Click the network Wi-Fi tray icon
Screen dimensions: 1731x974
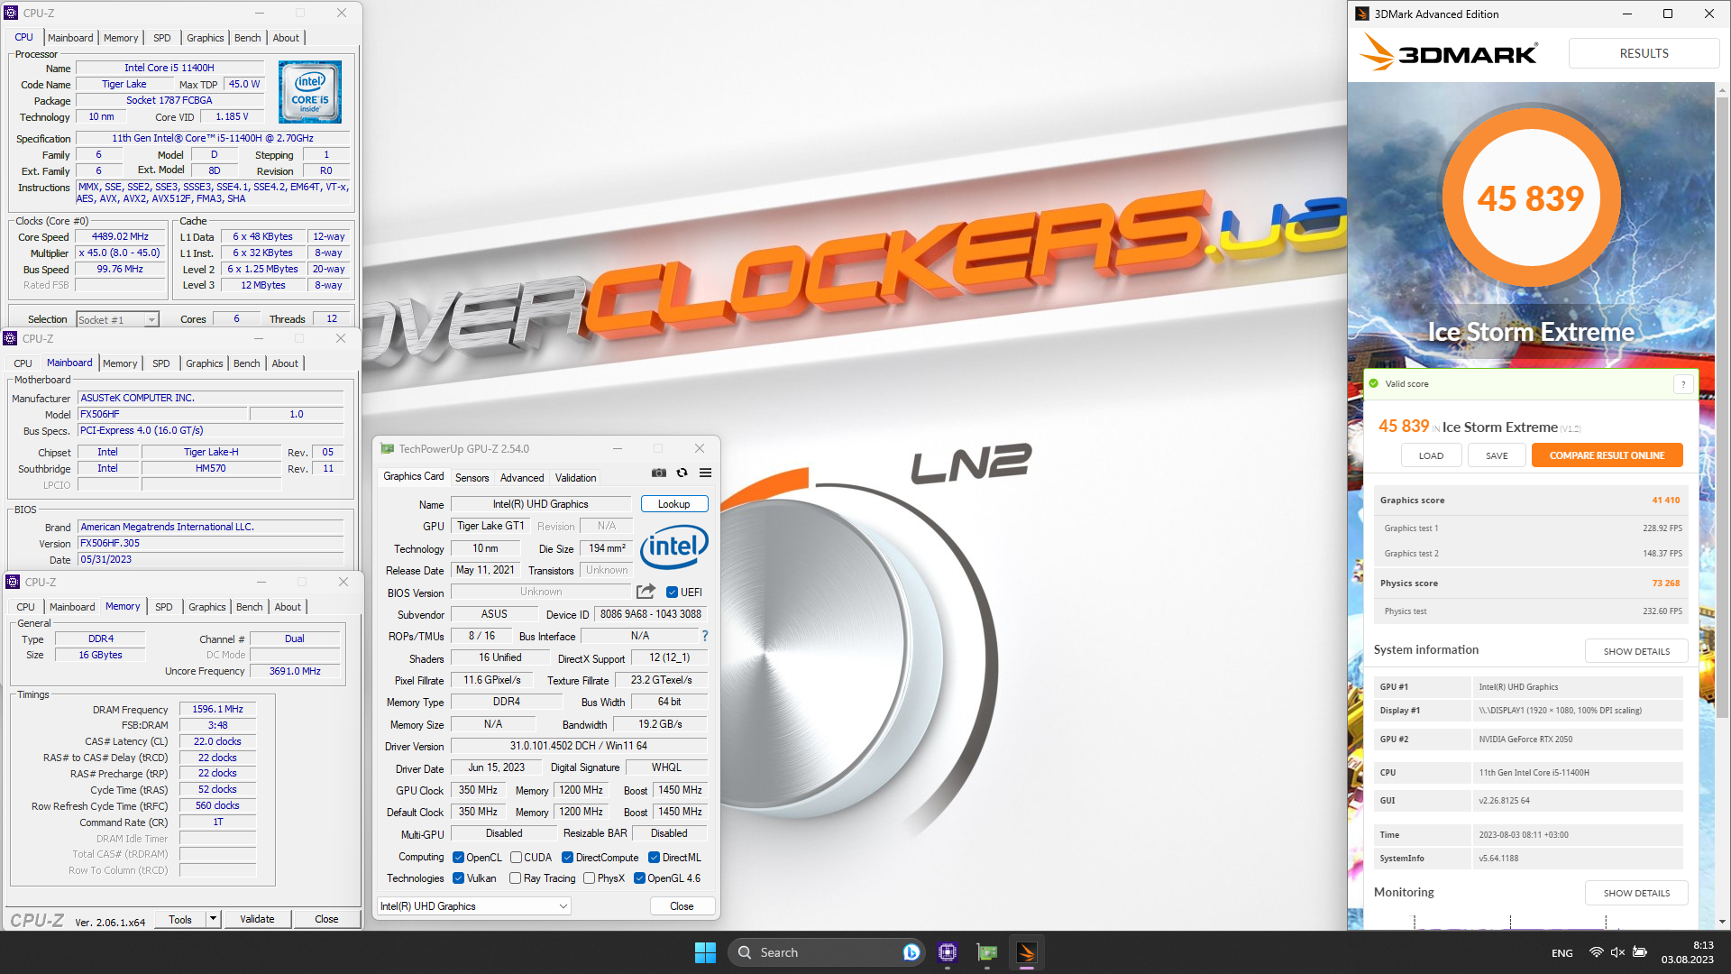[x=1596, y=952]
